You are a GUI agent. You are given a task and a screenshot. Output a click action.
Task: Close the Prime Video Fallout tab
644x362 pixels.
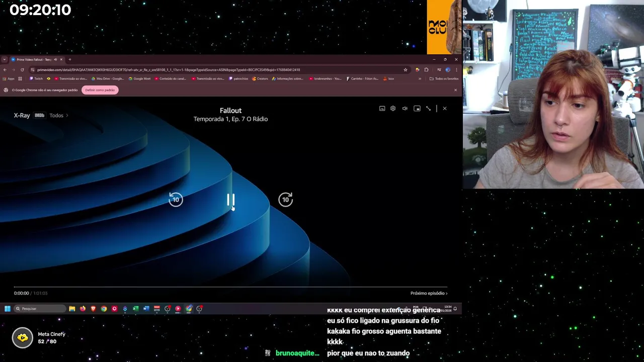pos(61,59)
